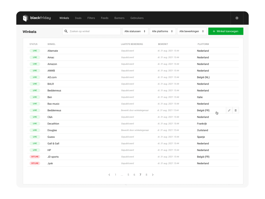Go to page 8
Image resolution: width=265 pixels, height=199 pixels.
pos(147,175)
